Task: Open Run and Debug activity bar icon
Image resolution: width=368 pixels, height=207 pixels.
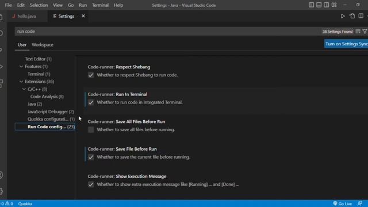Action: click(x=1, y=67)
